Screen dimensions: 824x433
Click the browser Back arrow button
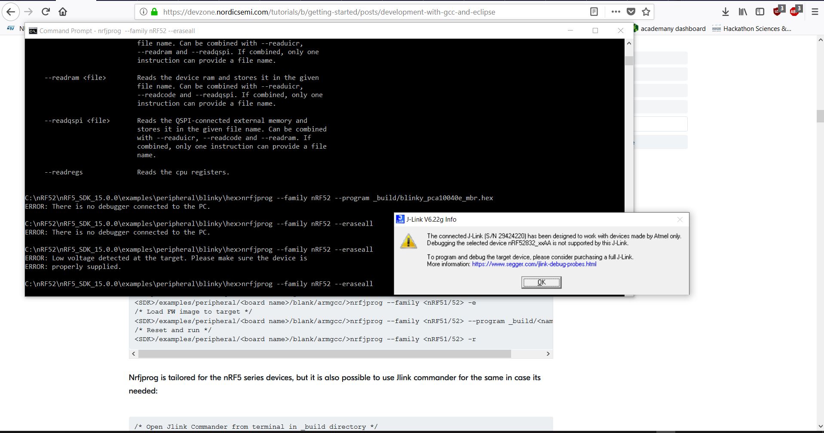tap(11, 12)
